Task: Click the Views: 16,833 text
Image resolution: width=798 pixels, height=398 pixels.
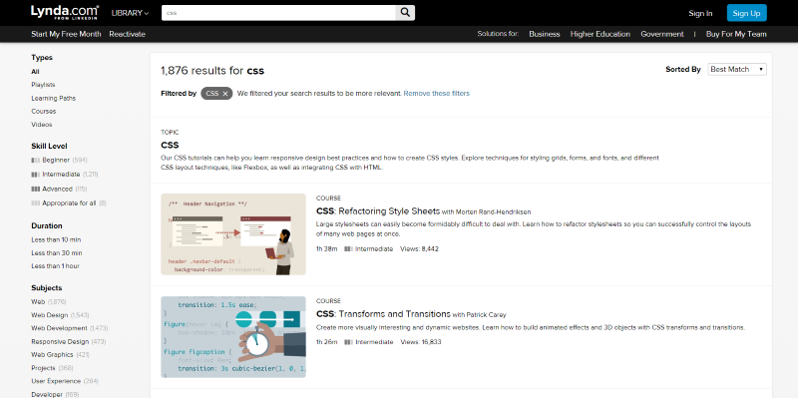Action: tap(421, 342)
